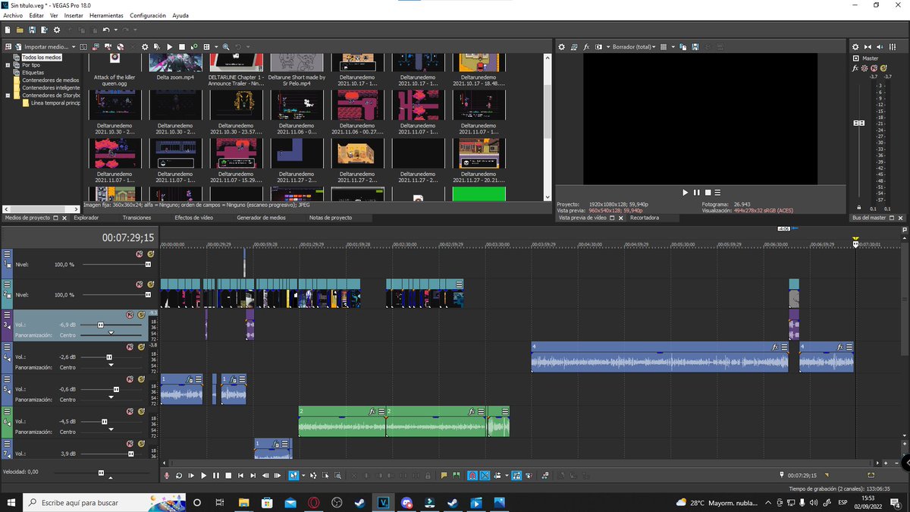Open the Configuración menu
The image size is (910, 512).
click(x=147, y=15)
